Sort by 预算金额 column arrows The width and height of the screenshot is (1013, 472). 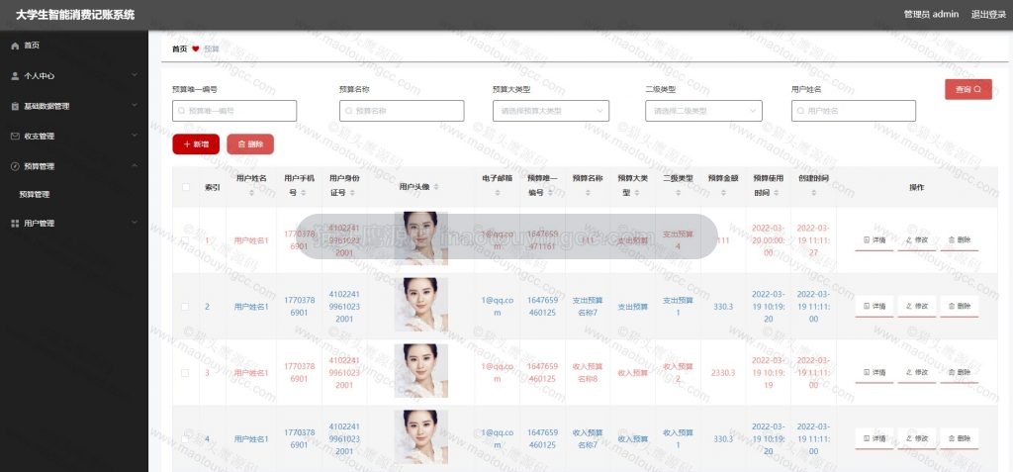[723, 193]
